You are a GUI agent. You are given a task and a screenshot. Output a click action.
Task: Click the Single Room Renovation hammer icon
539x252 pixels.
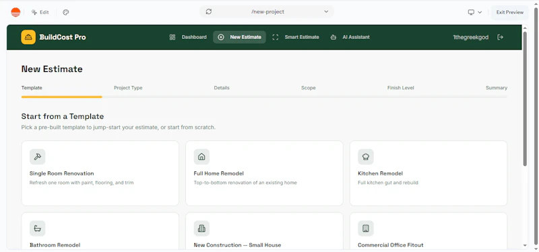(x=38, y=157)
